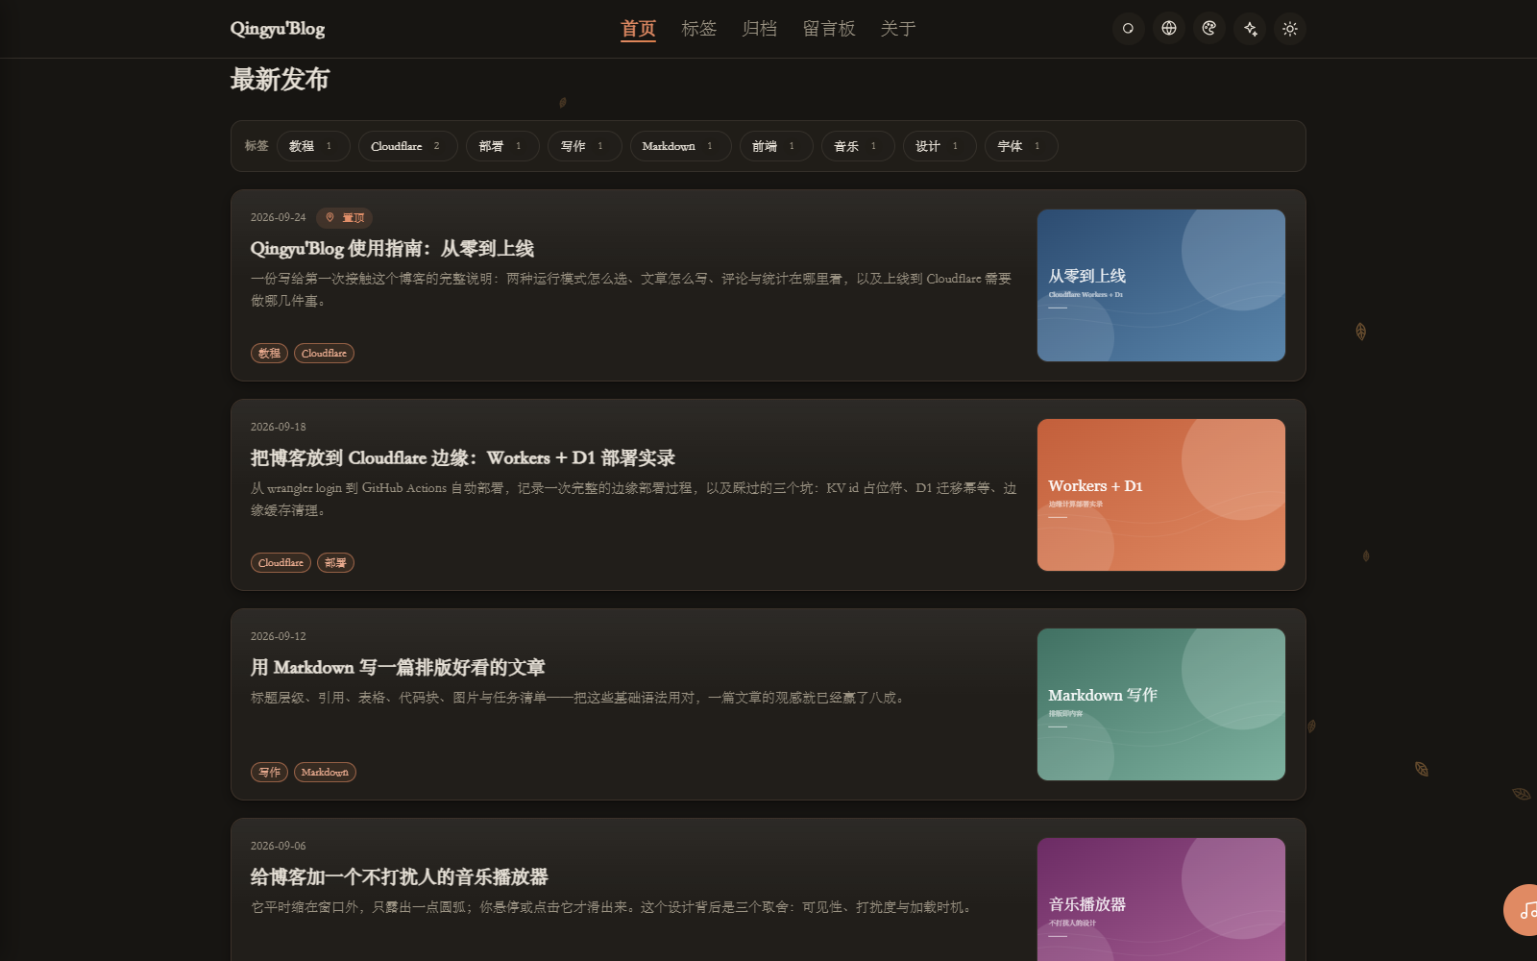Click Cloudflare tag on the first post card

tap(324, 354)
